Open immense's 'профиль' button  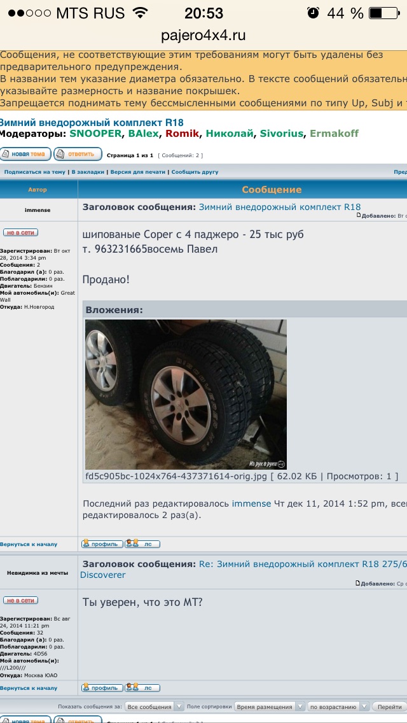(x=102, y=544)
